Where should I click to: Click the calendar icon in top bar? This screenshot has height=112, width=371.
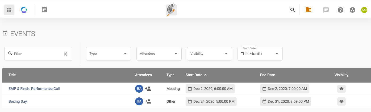pyautogui.click(x=44, y=10)
